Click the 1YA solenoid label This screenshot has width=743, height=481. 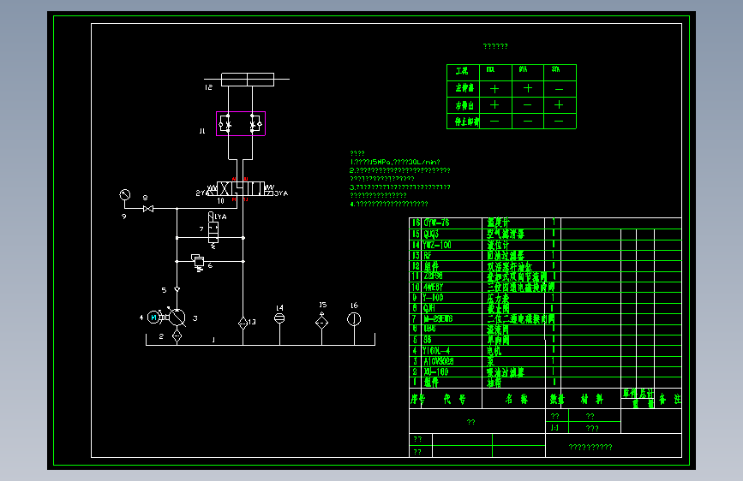tap(221, 217)
